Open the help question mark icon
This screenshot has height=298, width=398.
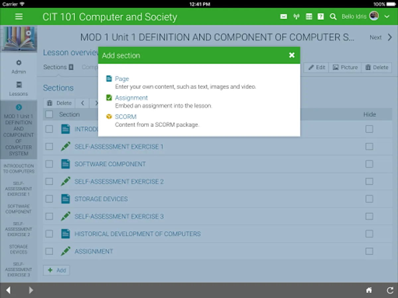321,17
